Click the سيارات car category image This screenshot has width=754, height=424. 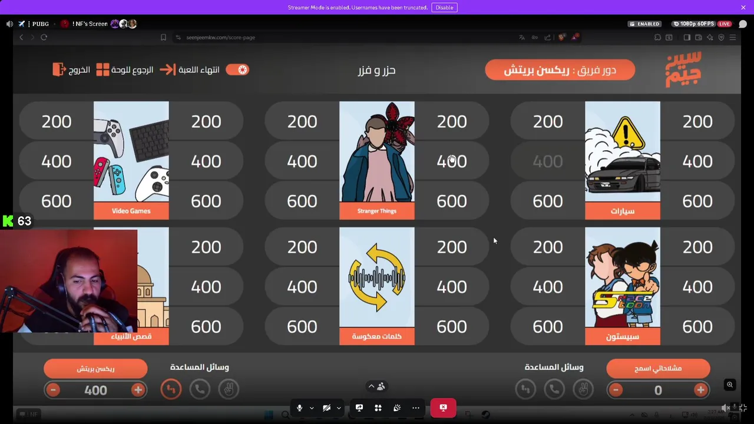click(623, 152)
